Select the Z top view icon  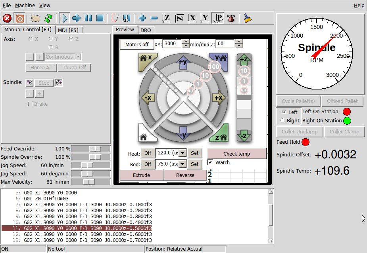166,18
